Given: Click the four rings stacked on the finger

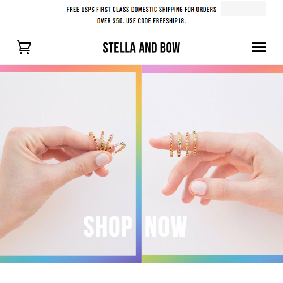Looking at the screenshot, I should [183, 144].
